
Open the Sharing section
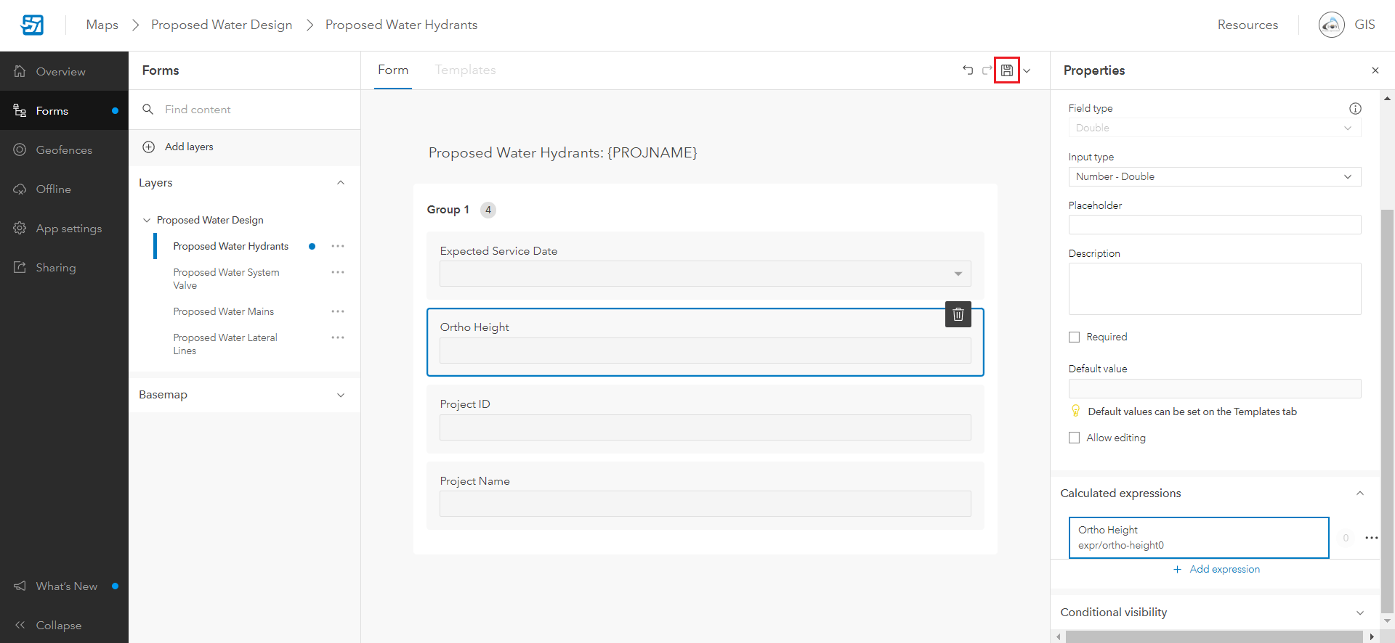64,267
